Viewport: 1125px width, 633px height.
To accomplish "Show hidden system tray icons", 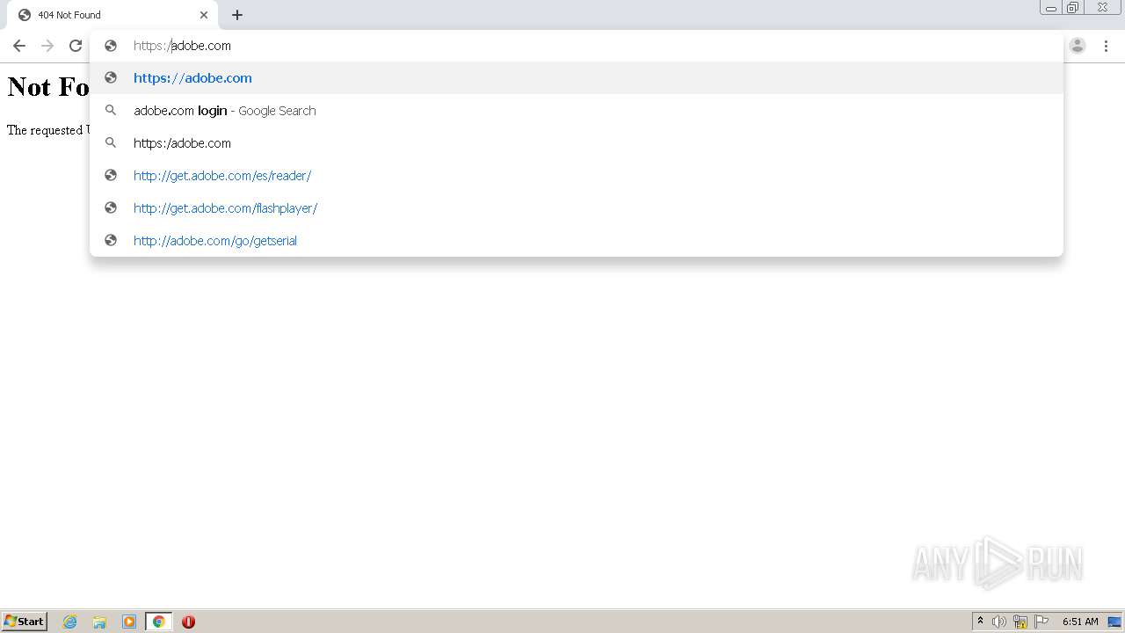I will pos(980,622).
